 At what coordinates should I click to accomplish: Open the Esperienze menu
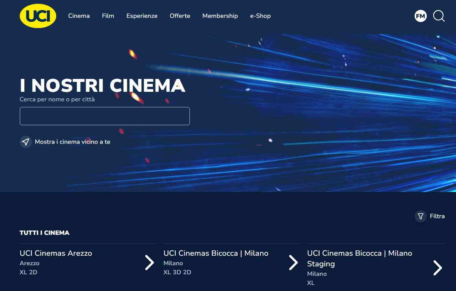pyautogui.click(x=142, y=16)
